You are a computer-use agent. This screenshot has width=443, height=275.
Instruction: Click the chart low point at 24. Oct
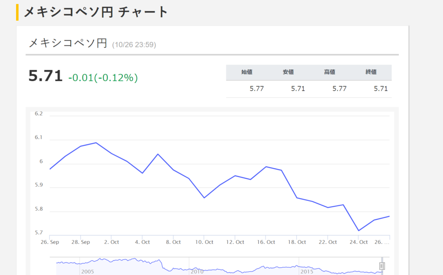pyautogui.click(x=359, y=231)
